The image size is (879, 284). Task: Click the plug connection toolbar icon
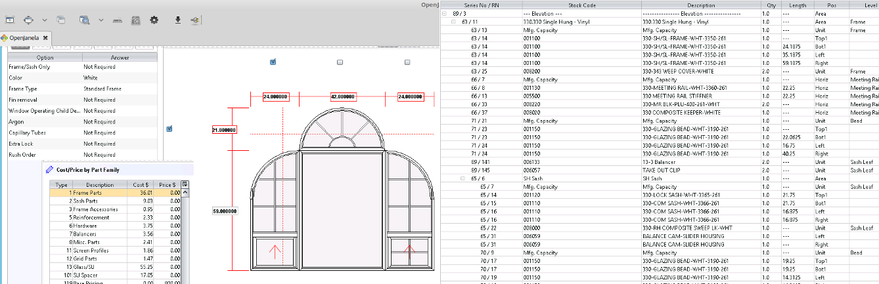coord(195,20)
